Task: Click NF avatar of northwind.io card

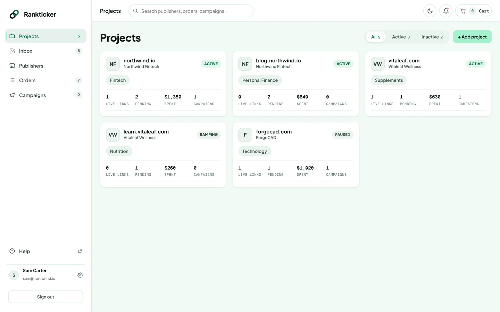Action: pos(113,64)
